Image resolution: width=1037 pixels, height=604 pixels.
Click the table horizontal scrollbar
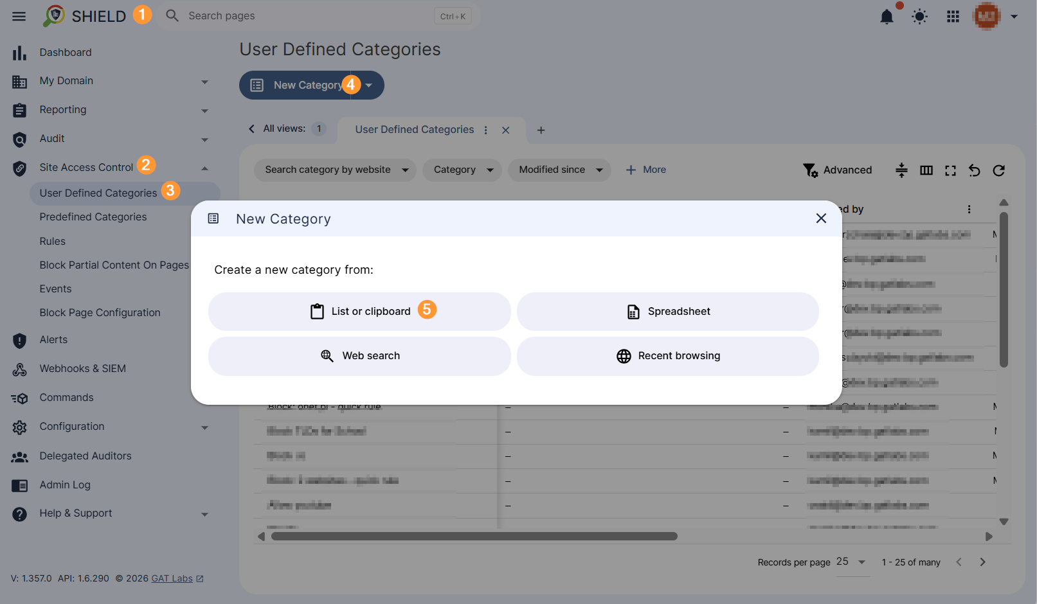pos(474,537)
